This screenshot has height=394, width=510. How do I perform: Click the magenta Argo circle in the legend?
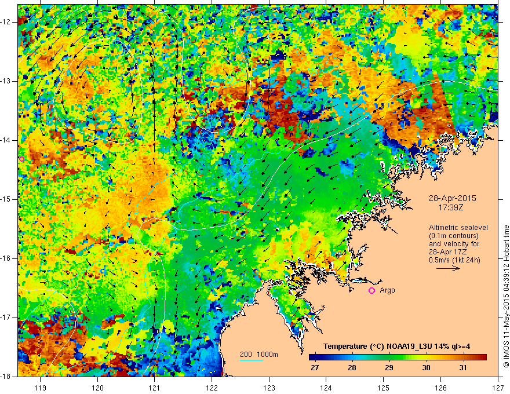[x=371, y=290]
